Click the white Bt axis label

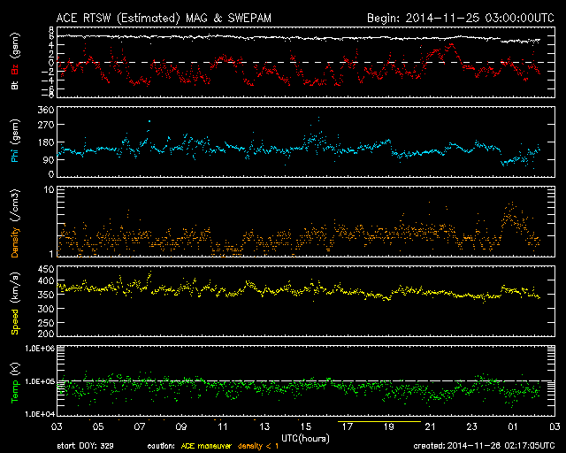[x=15, y=86]
